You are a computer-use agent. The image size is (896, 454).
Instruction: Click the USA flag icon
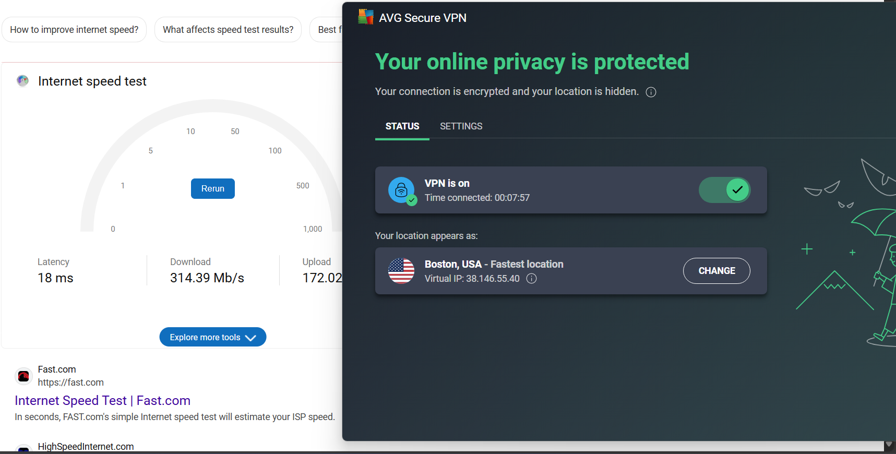(x=401, y=271)
